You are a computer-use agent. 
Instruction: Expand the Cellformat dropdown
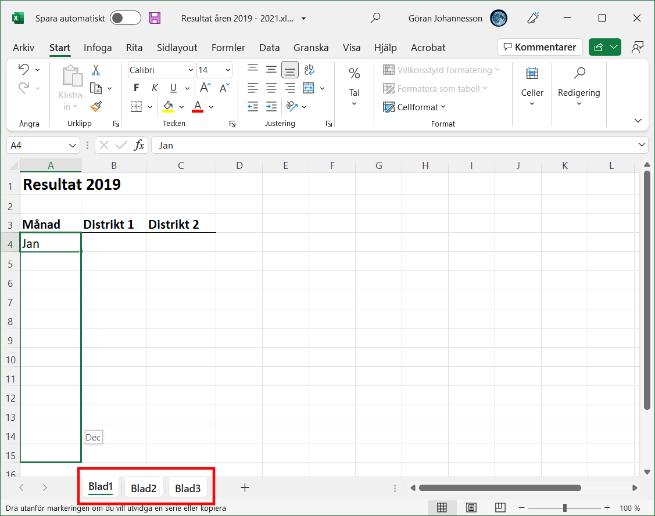[415, 107]
